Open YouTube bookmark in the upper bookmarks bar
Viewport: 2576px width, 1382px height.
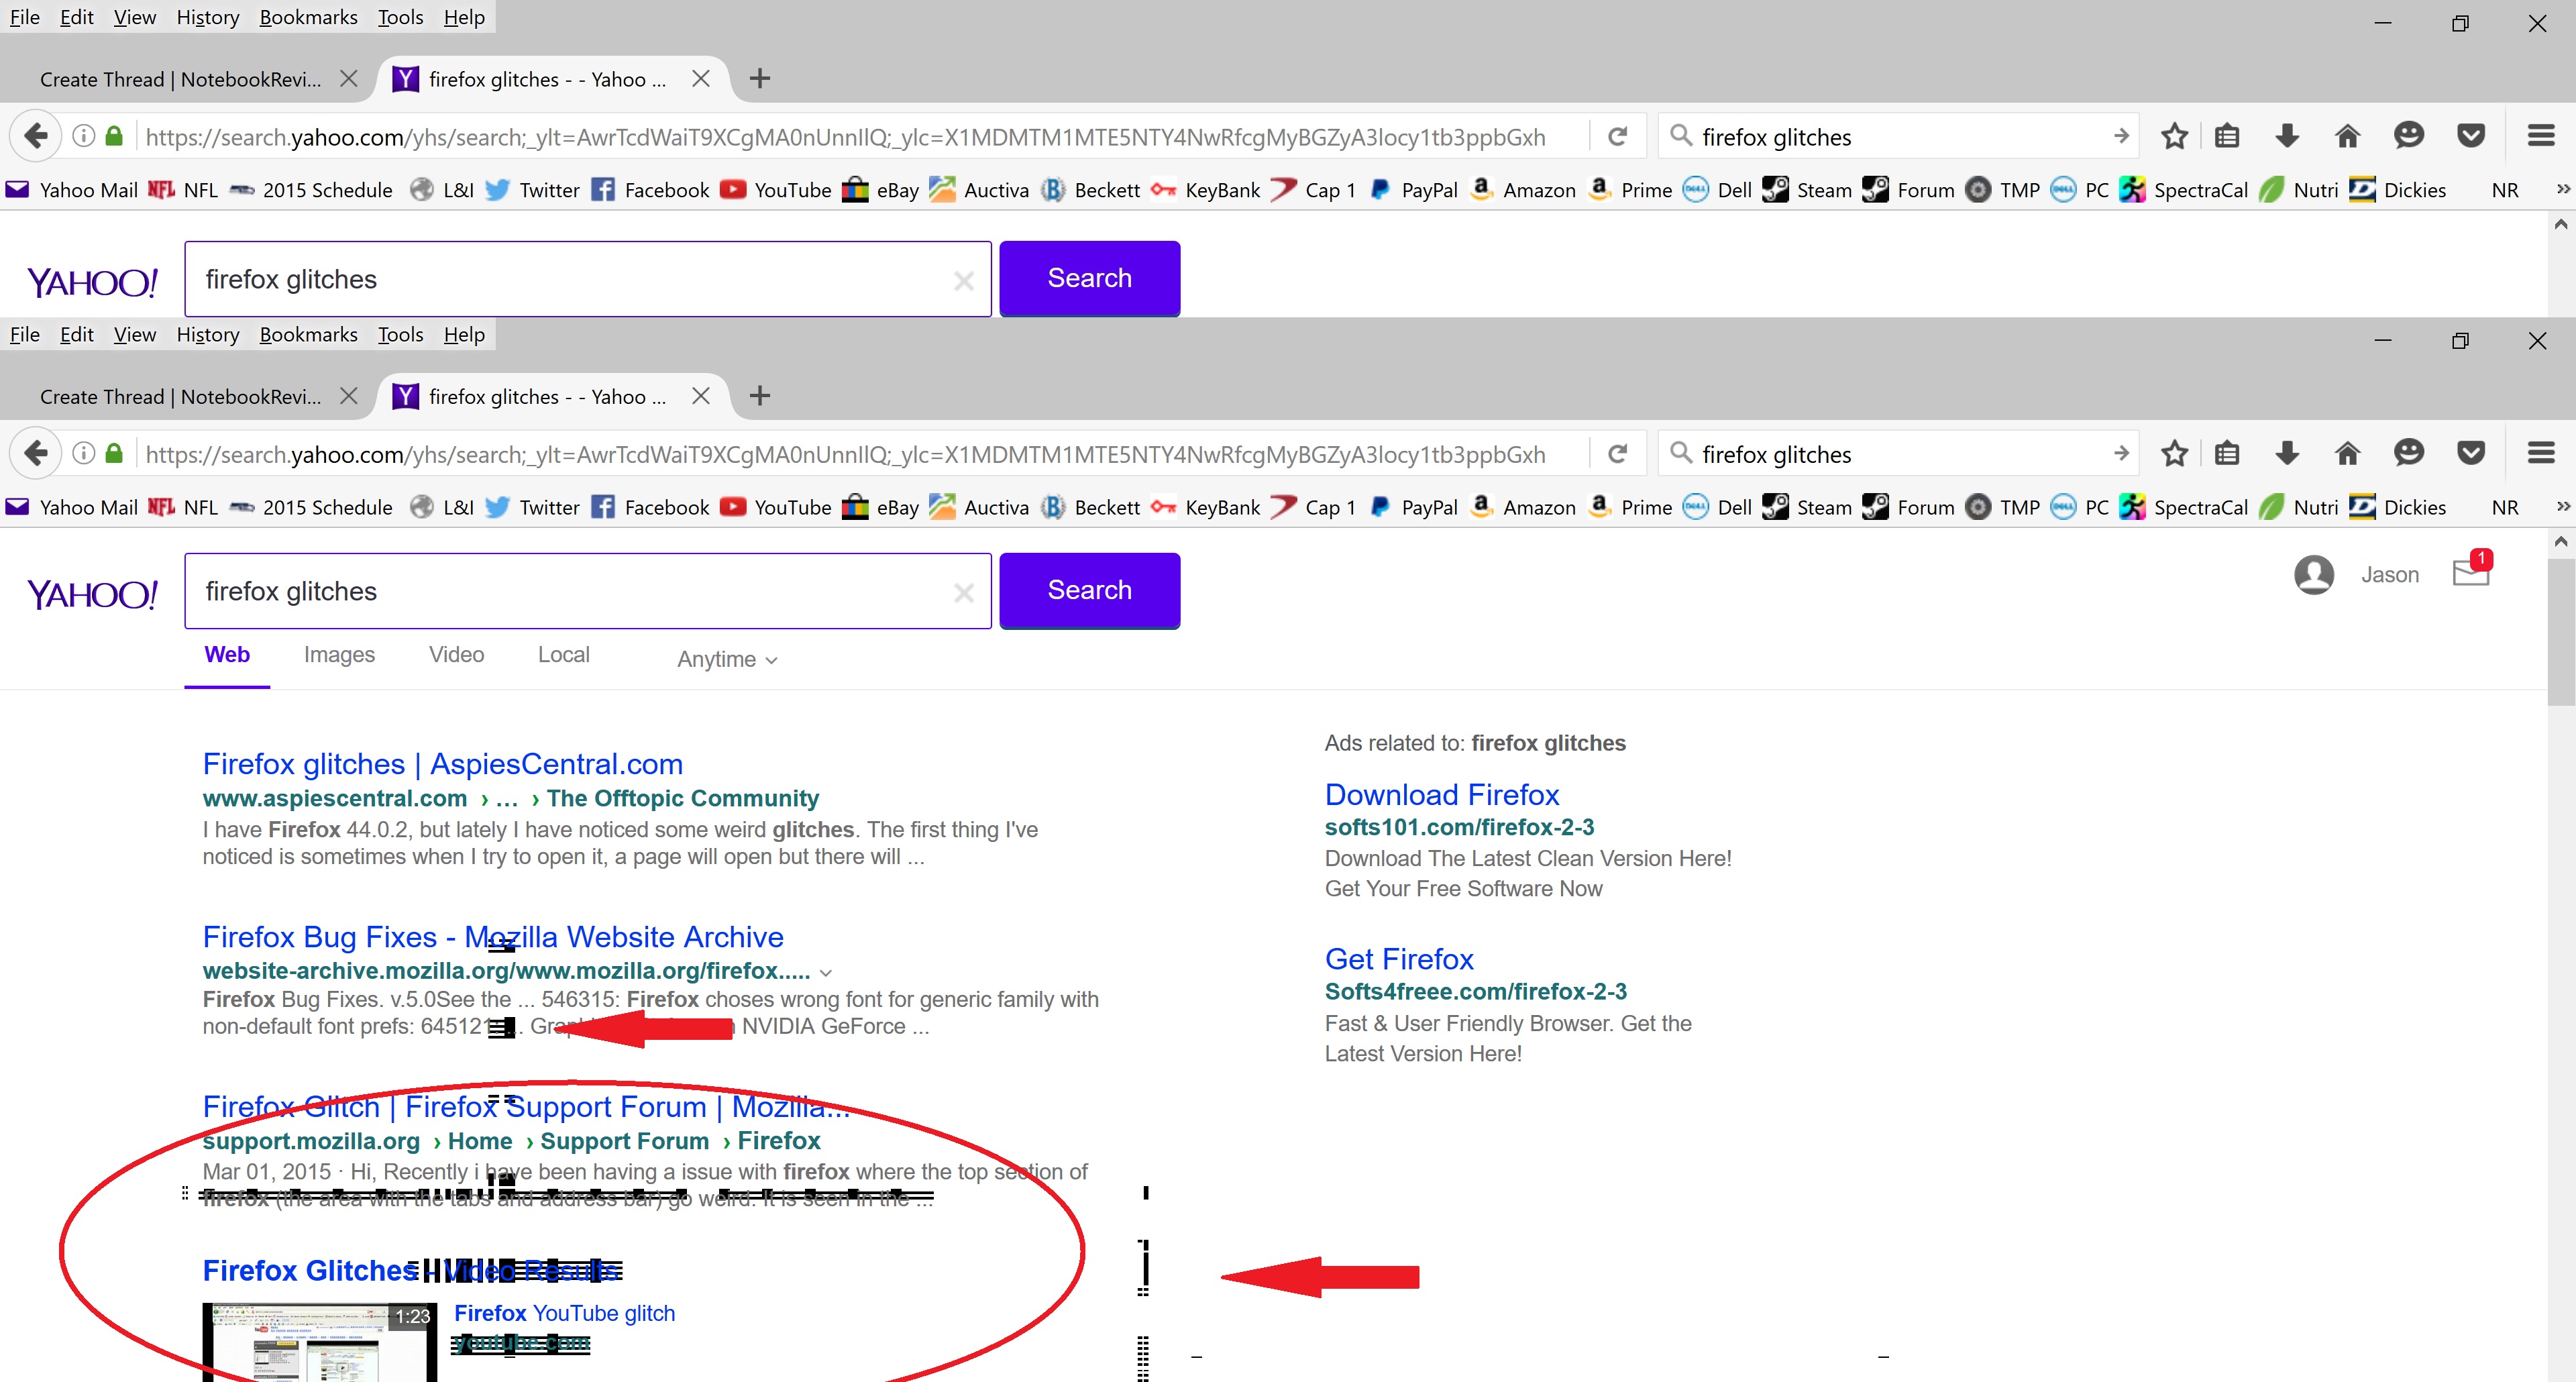[x=775, y=190]
